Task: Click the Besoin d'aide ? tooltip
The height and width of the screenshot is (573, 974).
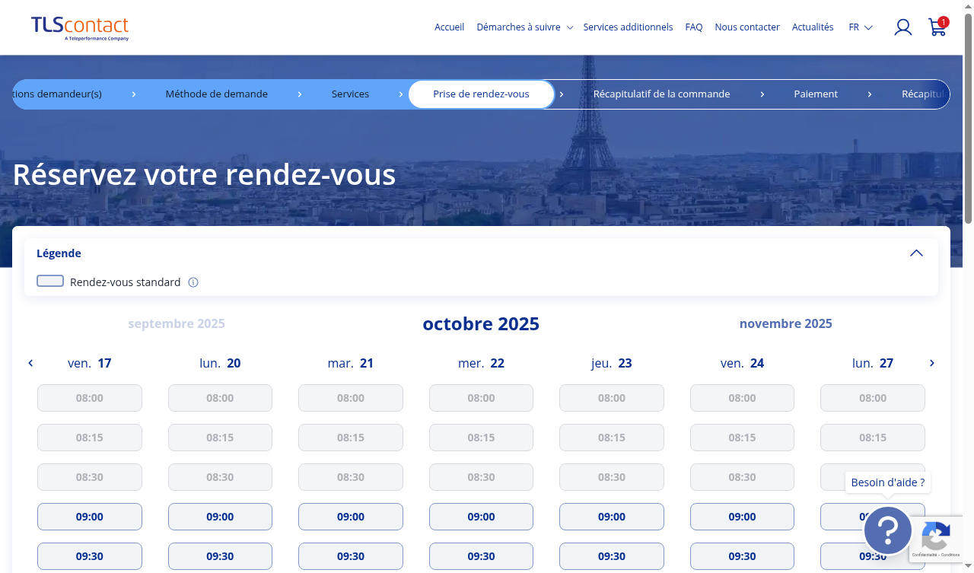Action: (x=888, y=482)
